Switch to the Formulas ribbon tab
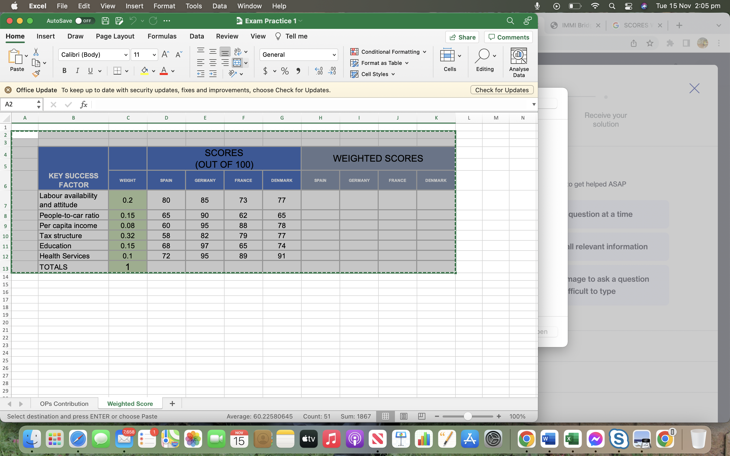The image size is (730, 456). (162, 36)
